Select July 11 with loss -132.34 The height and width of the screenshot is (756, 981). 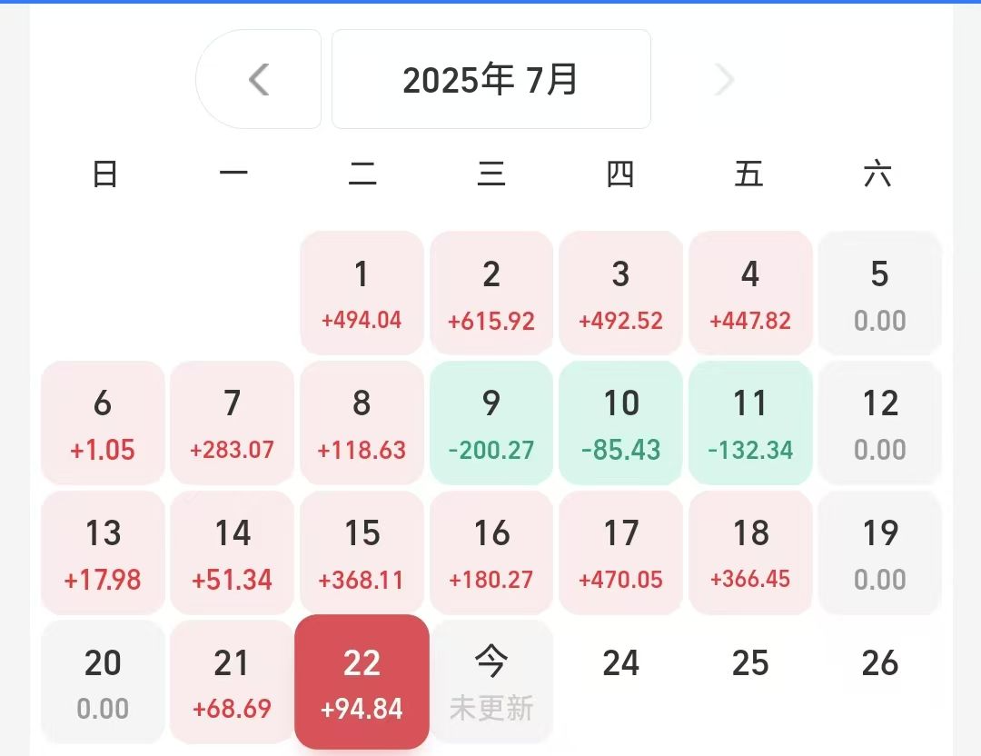[750, 422]
